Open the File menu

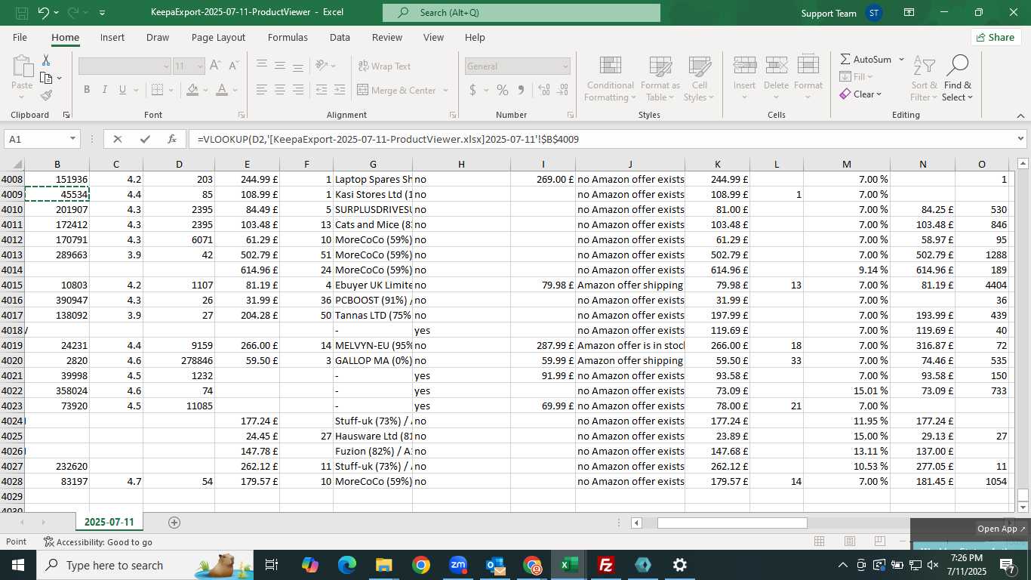(20, 37)
